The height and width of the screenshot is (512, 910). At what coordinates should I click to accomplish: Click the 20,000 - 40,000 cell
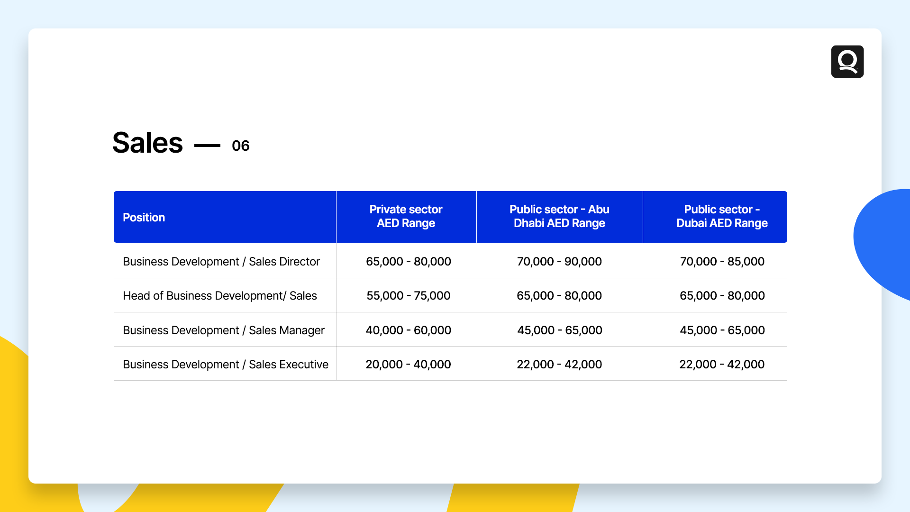pos(408,364)
